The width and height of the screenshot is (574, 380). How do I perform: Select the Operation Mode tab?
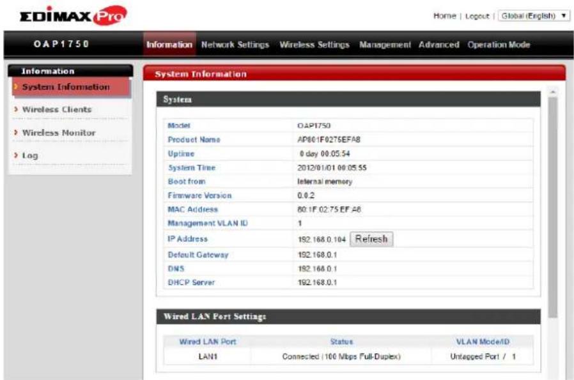pyautogui.click(x=499, y=45)
